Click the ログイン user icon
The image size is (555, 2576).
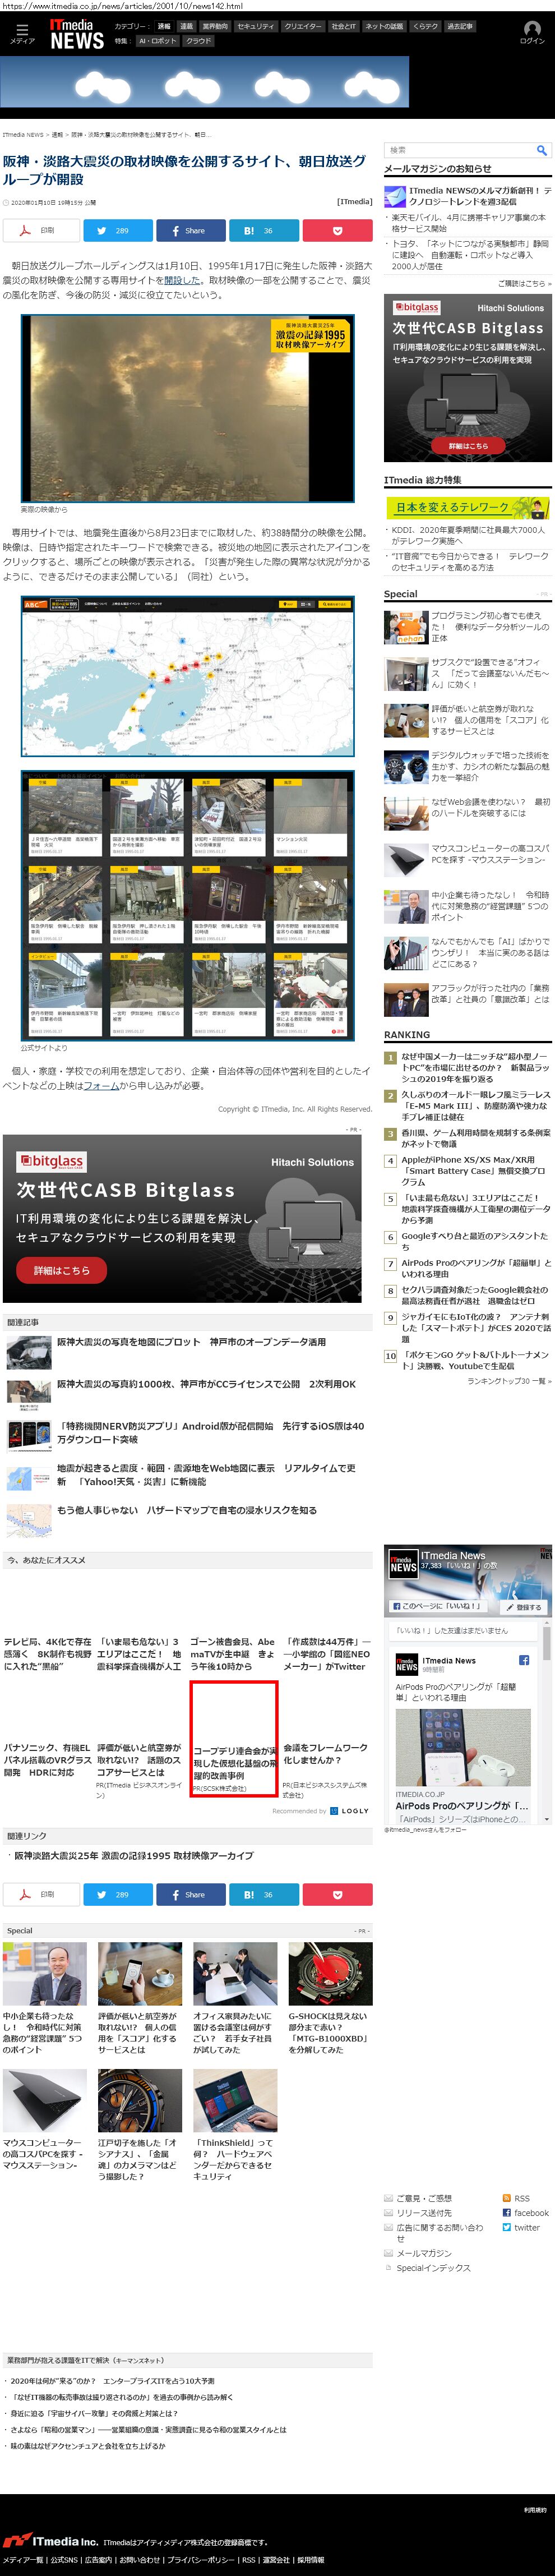coord(531,32)
